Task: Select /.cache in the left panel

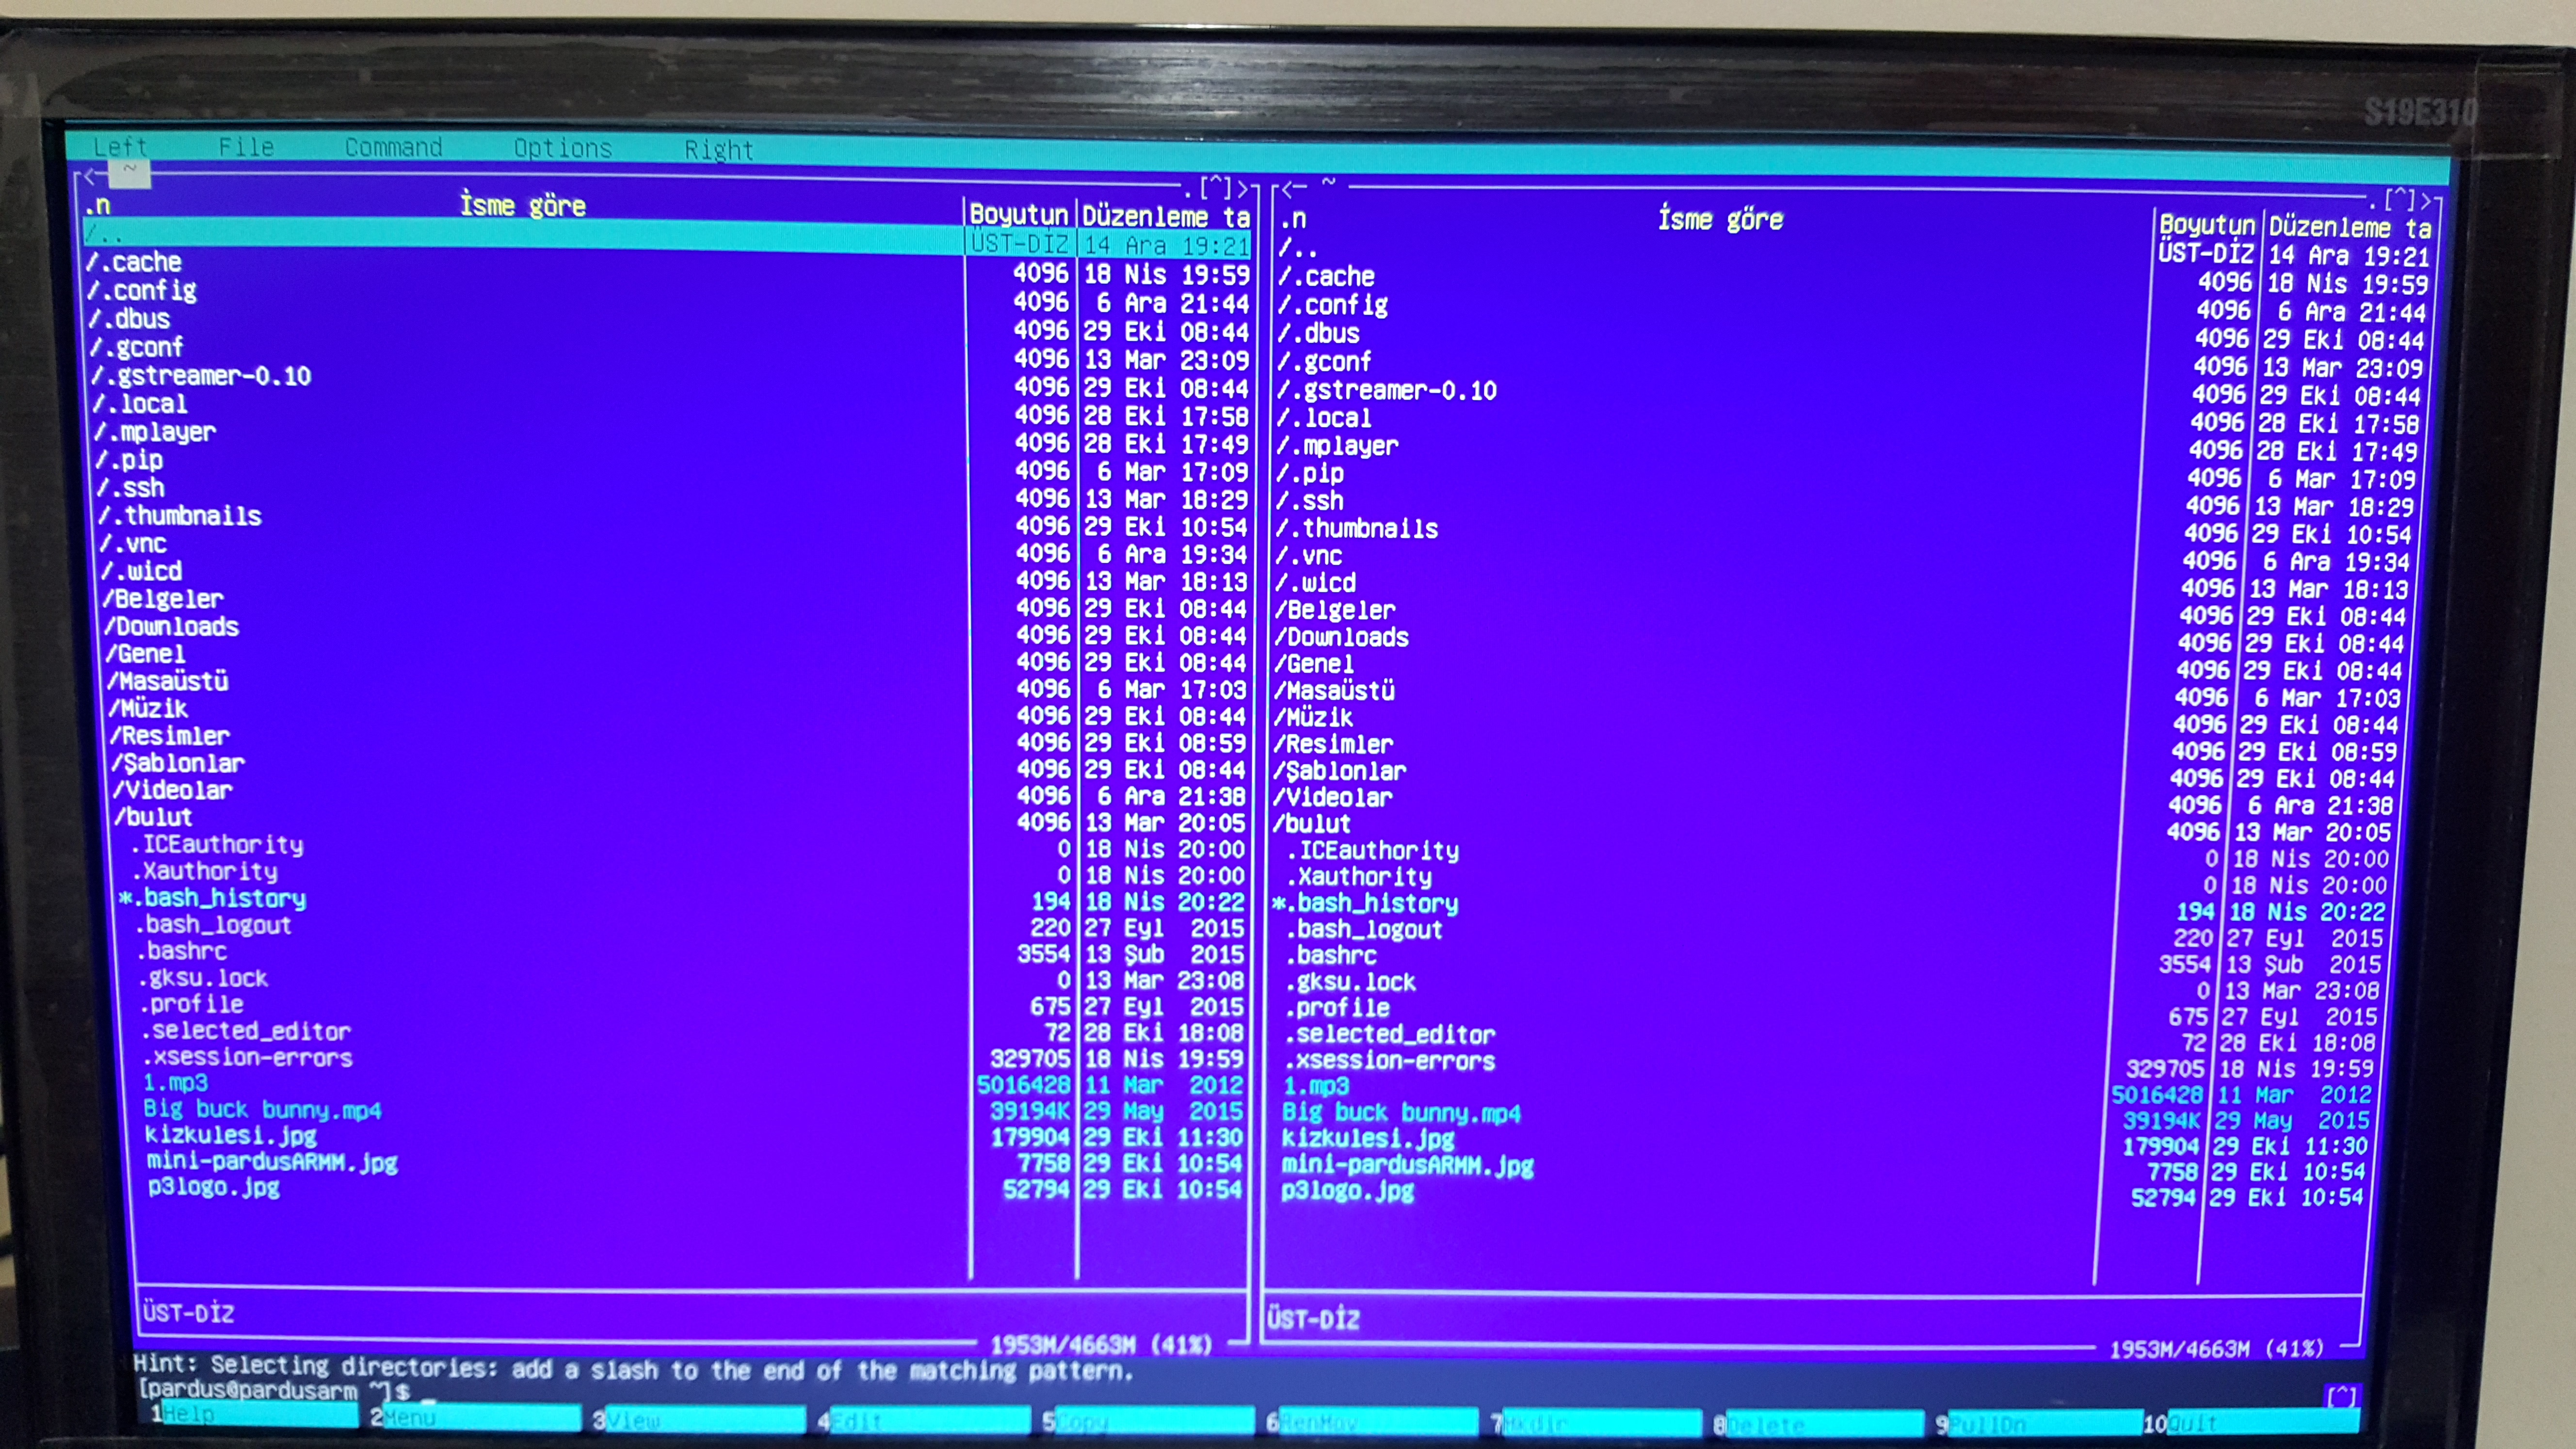Action: (x=135, y=262)
